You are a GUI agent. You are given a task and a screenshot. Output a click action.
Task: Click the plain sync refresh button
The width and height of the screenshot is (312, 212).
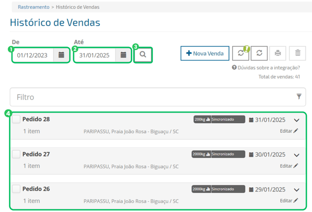259,53
